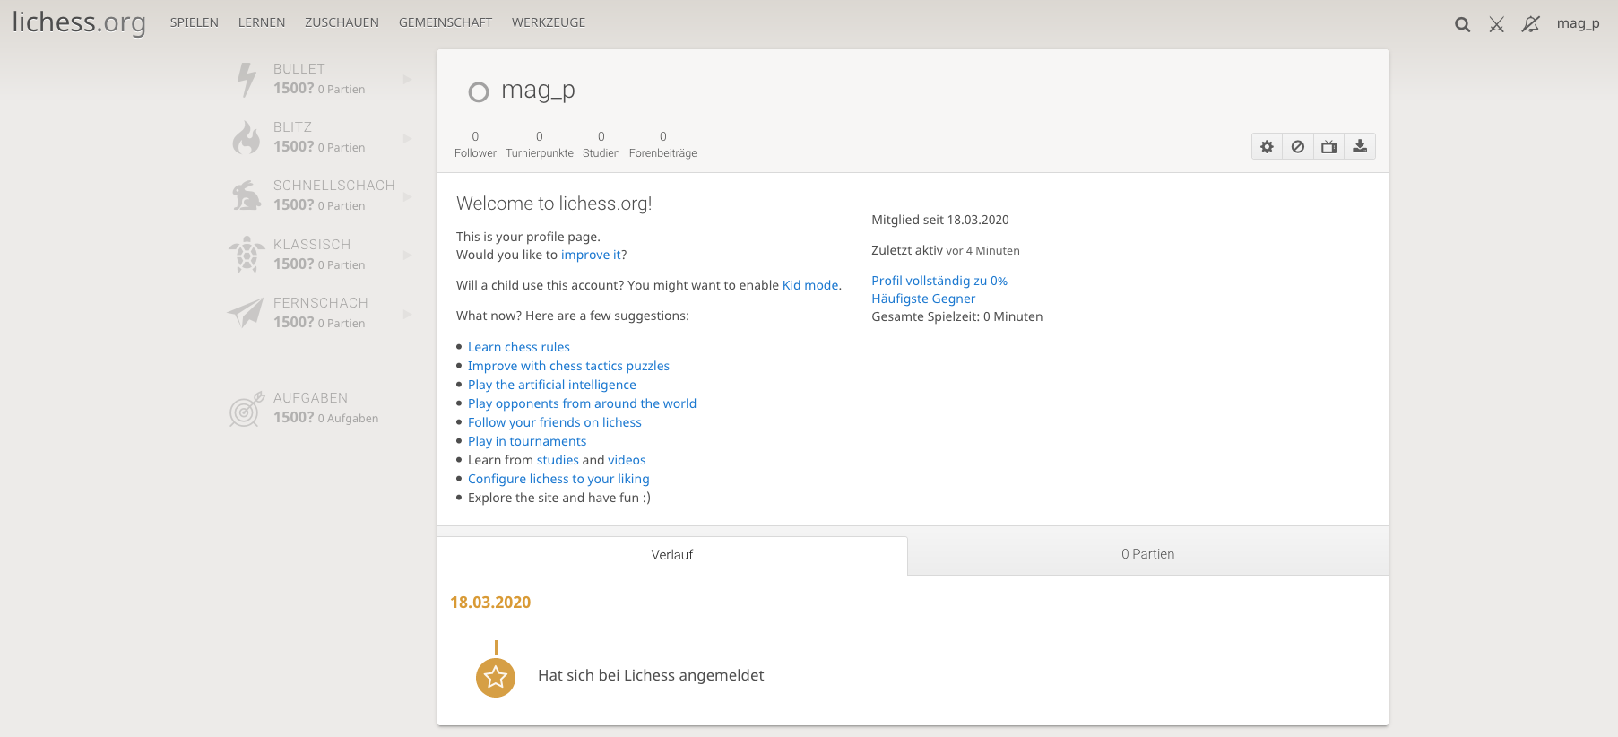Viewport: 1618px width, 737px height.
Task: Open the LERNEN menu
Action: pyautogui.click(x=262, y=22)
